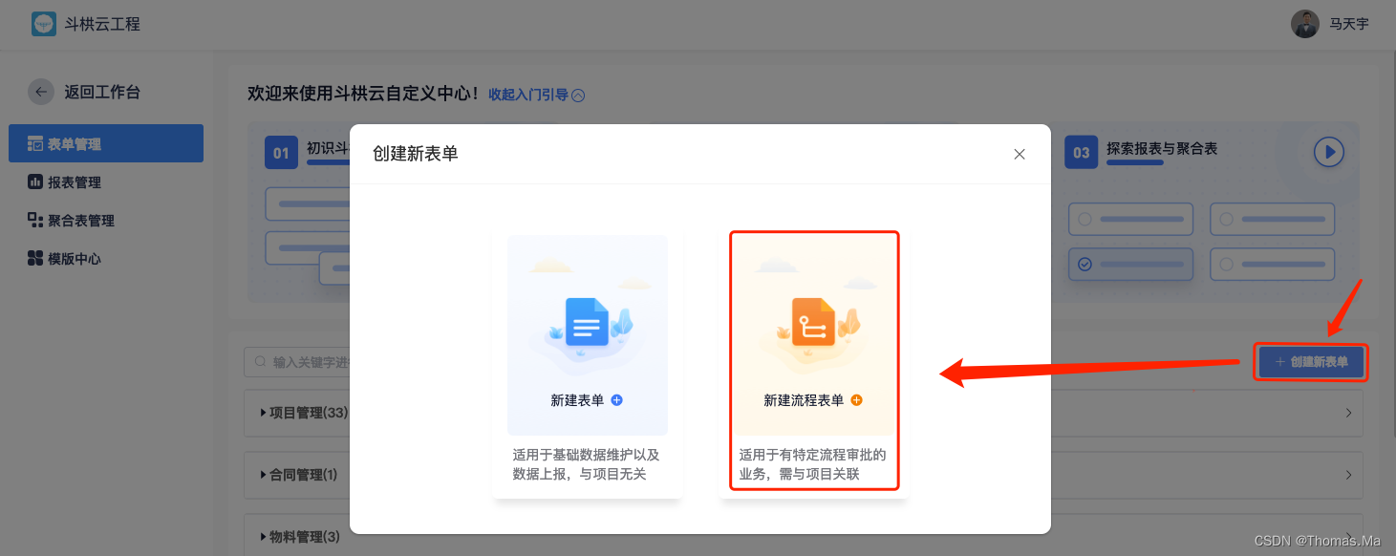Click the 03 step badge
This screenshot has width=1396, height=556.
point(1082,153)
